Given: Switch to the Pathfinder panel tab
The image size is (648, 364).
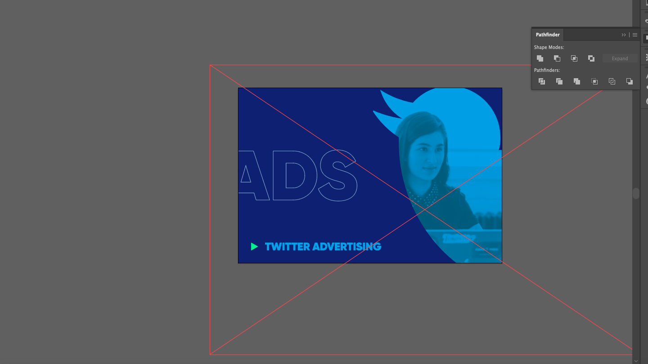Looking at the screenshot, I should 547,35.
